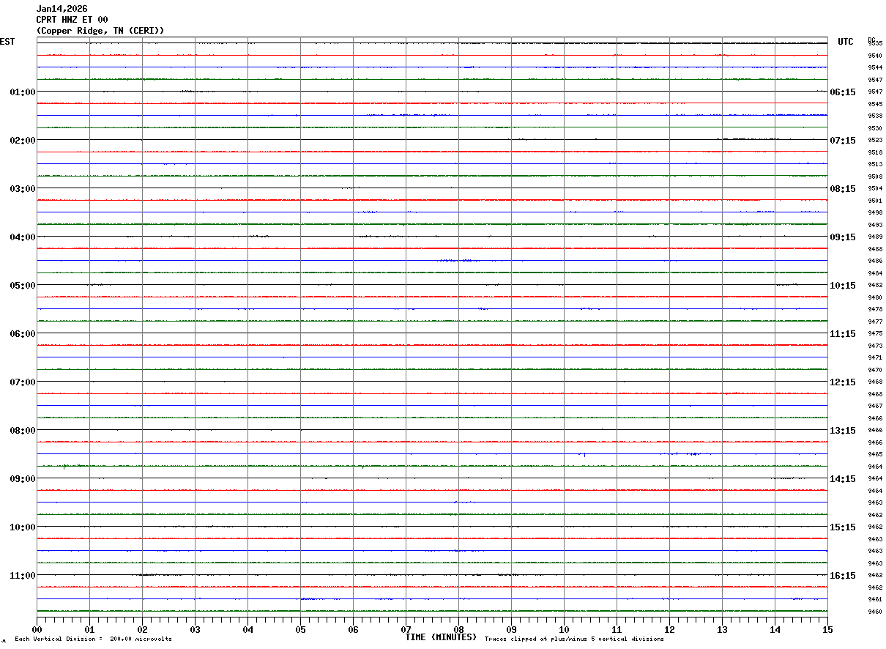Click the UTC time label "10:15"
The image size is (886, 649).
843,286
